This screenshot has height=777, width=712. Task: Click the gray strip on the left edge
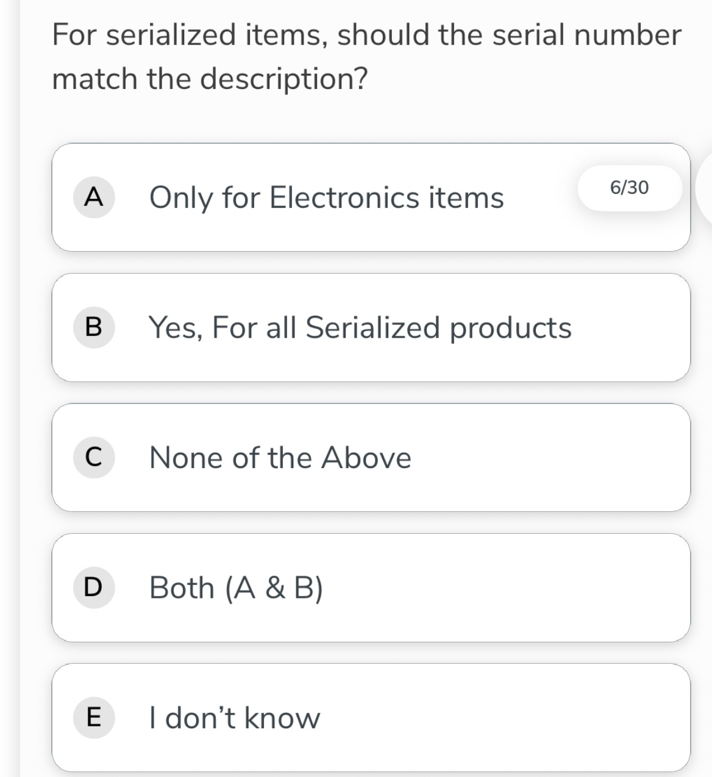[10, 390]
